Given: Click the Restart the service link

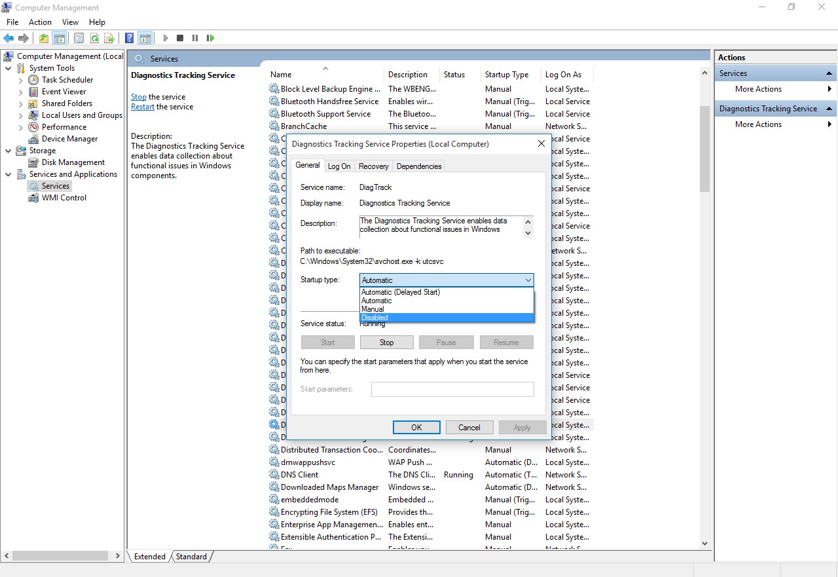Looking at the screenshot, I should coord(143,107).
